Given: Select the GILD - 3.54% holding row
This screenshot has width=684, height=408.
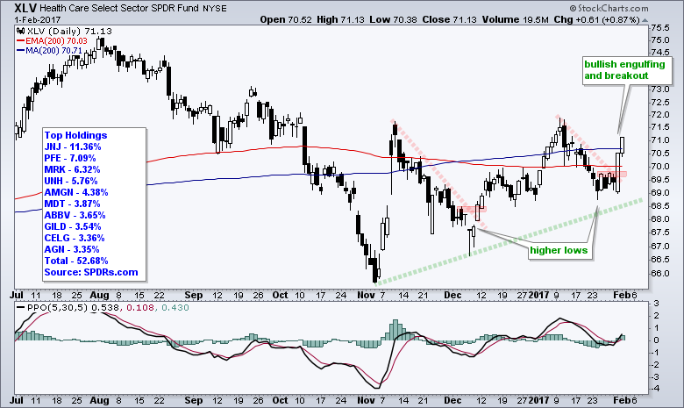Looking at the screenshot, I should click(73, 226).
